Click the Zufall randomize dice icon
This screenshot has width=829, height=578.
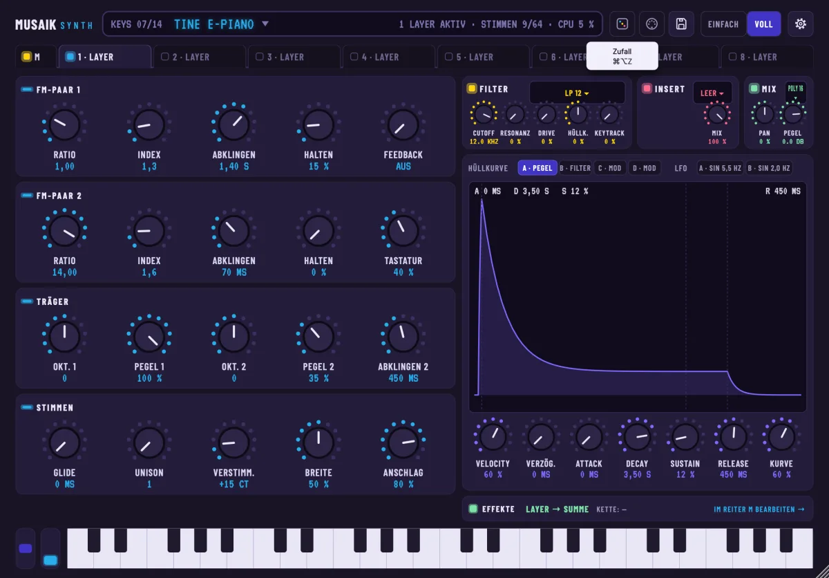point(622,24)
